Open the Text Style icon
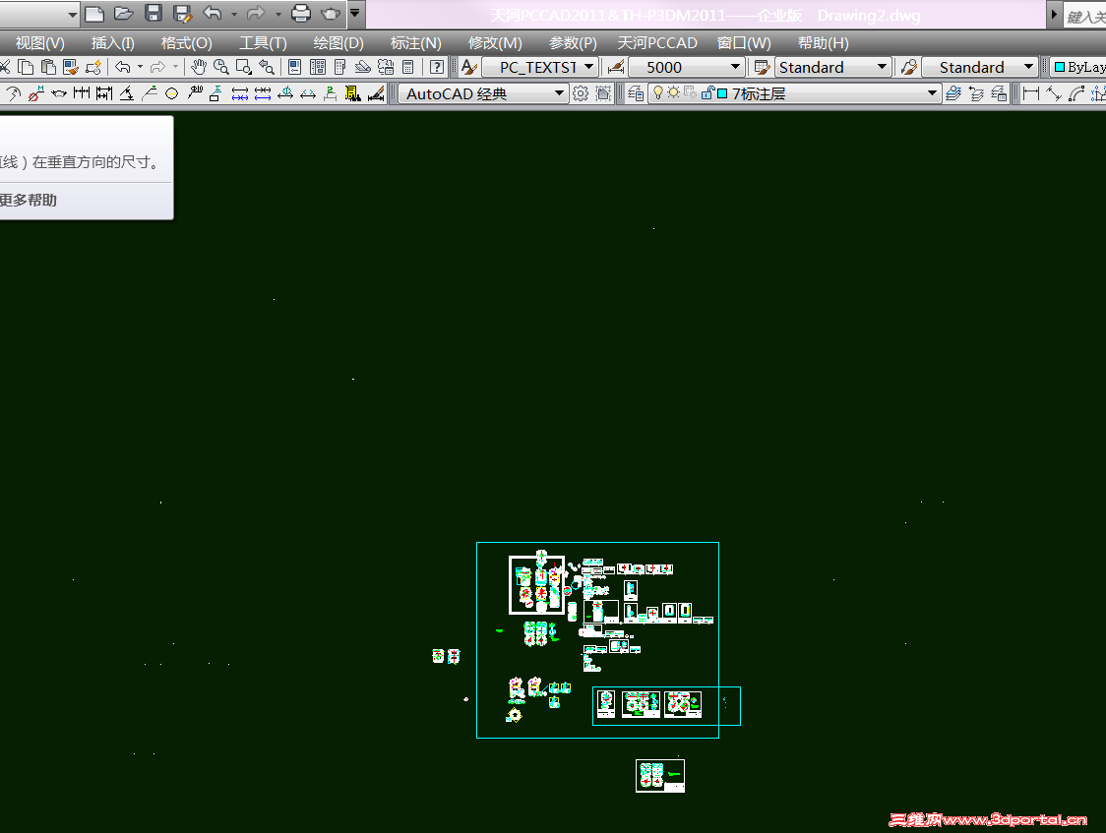 coord(469,67)
